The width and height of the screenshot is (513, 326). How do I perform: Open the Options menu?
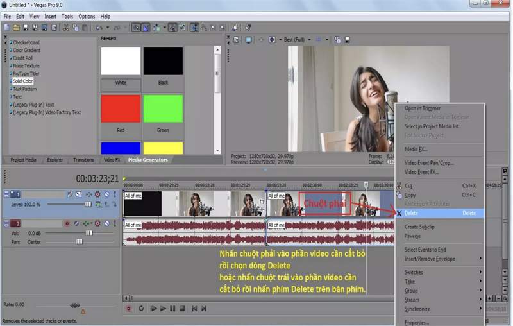(87, 17)
